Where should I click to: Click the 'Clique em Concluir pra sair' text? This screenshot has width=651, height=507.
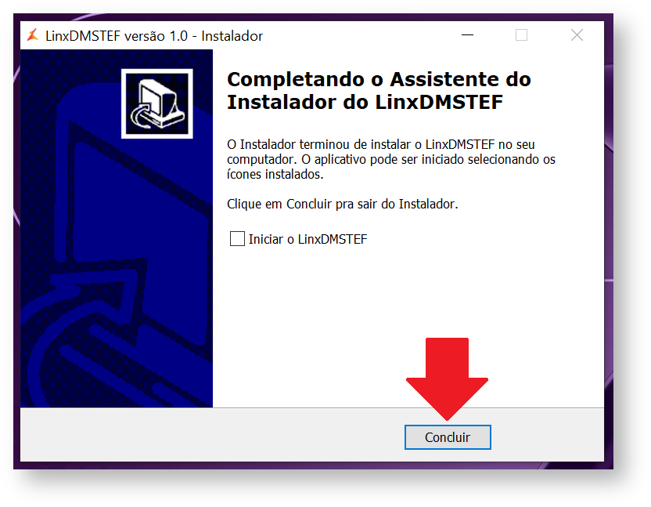click(342, 204)
